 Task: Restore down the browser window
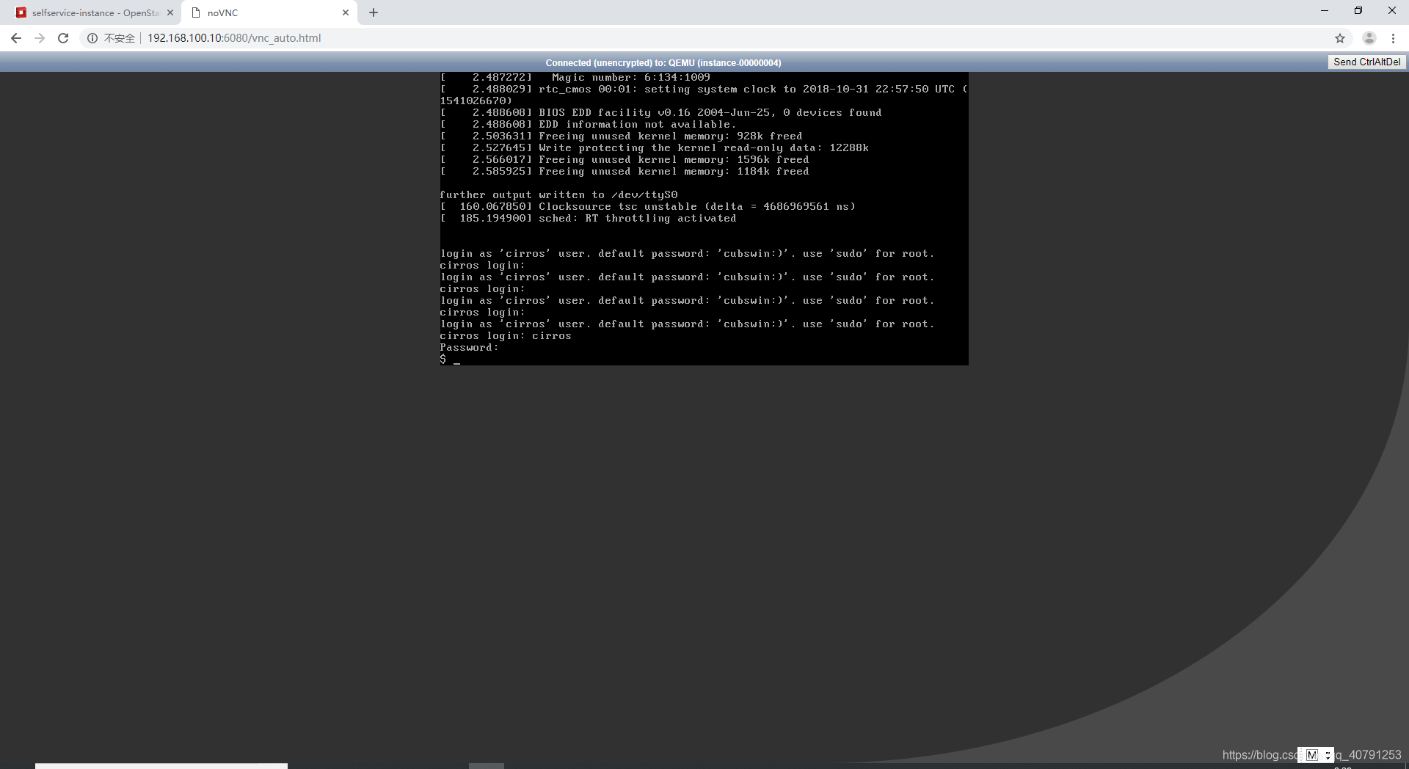coord(1358,11)
